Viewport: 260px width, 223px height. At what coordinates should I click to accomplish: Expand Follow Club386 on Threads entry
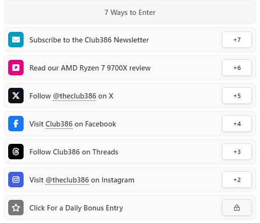point(130,152)
